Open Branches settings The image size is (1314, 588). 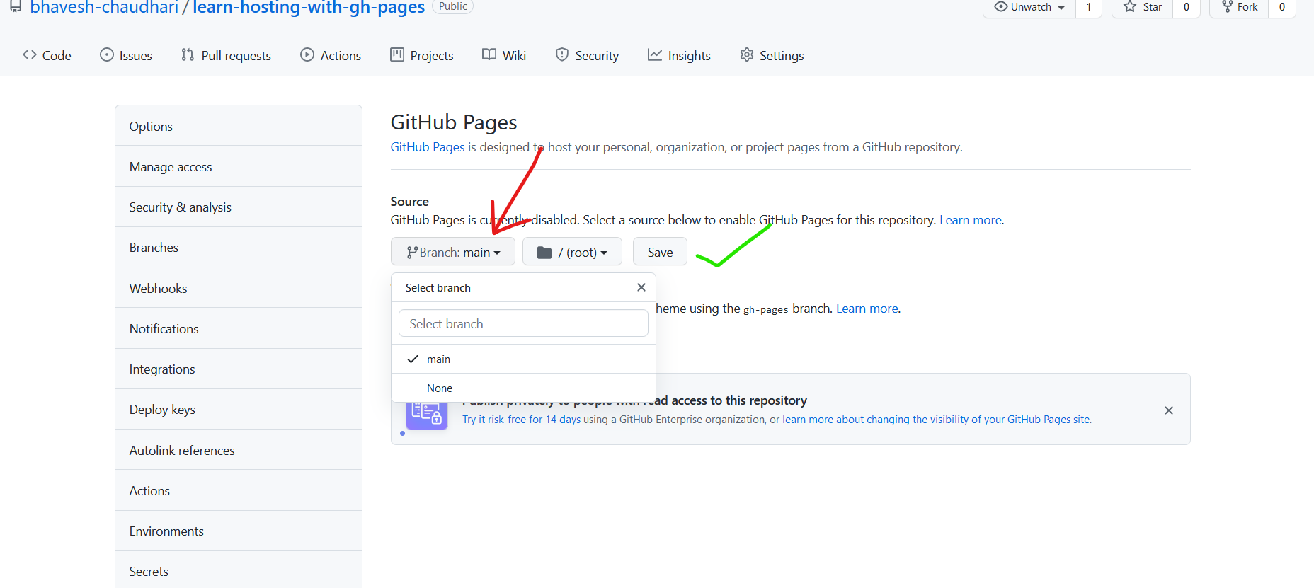click(239, 247)
